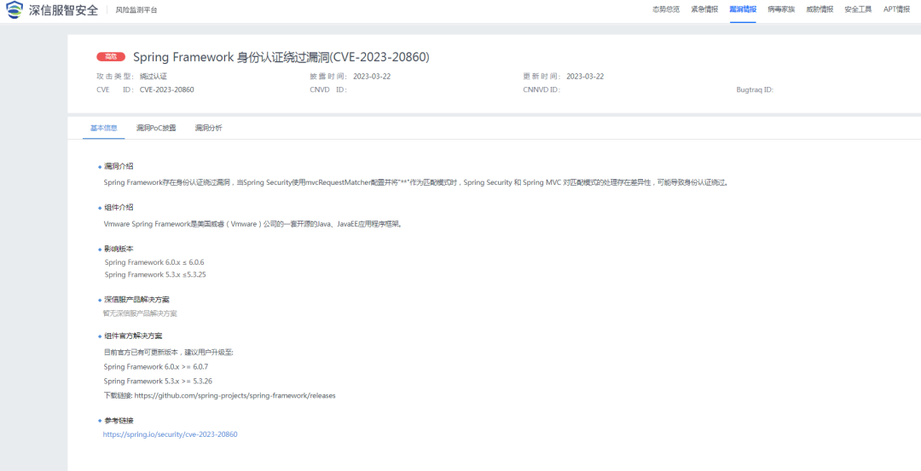Screen dimensions: 921x471
Task: Click the 攻击类型 value 绕过认证
Action: [153, 77]
